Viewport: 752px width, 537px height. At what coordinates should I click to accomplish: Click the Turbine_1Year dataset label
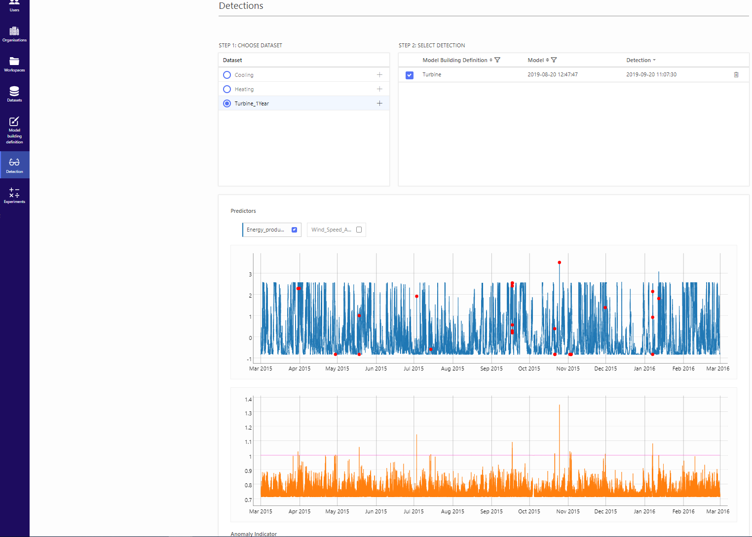(x=252, y=103)
